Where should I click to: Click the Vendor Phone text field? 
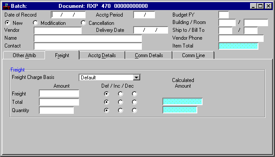pos(241,38)
